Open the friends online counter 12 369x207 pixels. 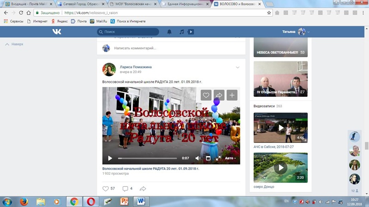[x=354, y=191]
